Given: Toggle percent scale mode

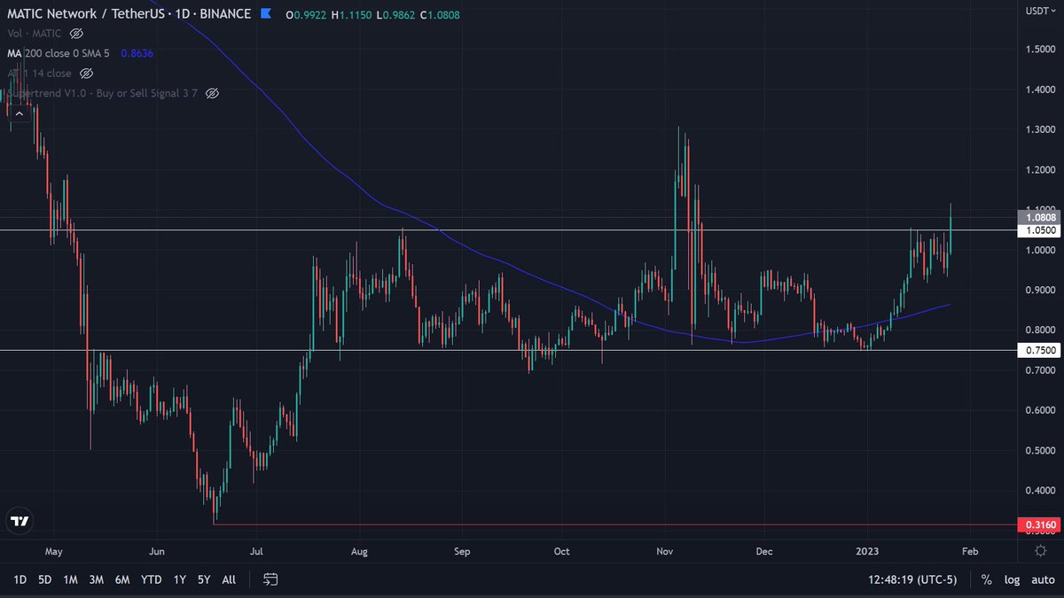Looking at the screenshot, I should point(986,579).
